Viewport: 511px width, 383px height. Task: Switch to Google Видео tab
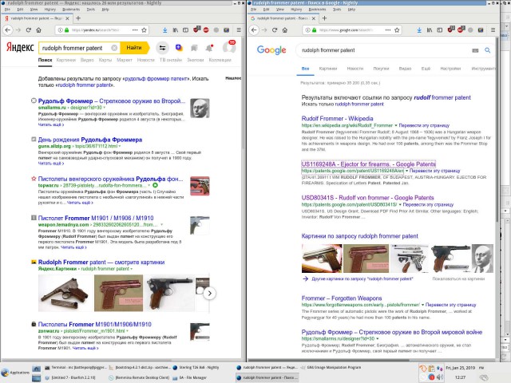point(405,69)
